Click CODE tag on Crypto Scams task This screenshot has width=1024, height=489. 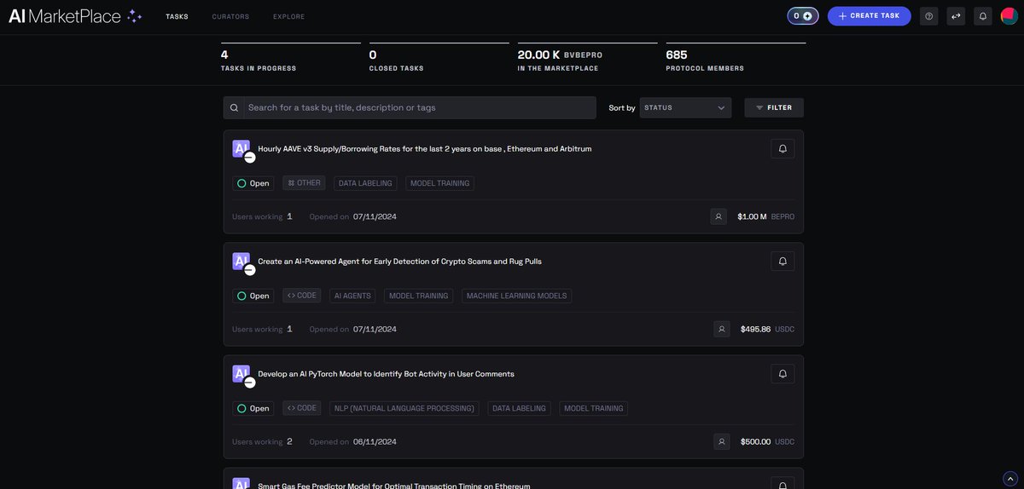tap(302, 296)
